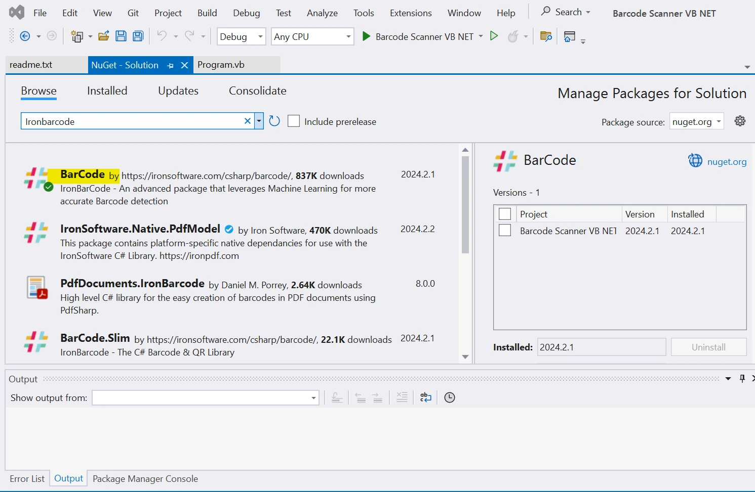This screenshot has height=492, width=755.
Task: Click the Open File folder icon
Action: (104, 36)
